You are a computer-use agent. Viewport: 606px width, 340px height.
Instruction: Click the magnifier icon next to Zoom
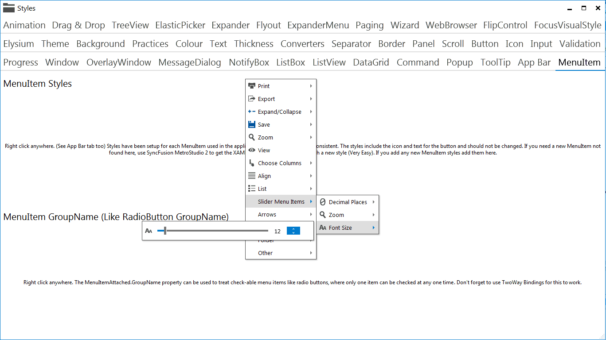click(x=252, y=137)
